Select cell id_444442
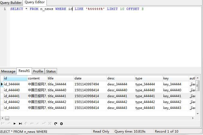Image resolution: width=203 pixels, height=135 pixels. click(x=15, y=102)
